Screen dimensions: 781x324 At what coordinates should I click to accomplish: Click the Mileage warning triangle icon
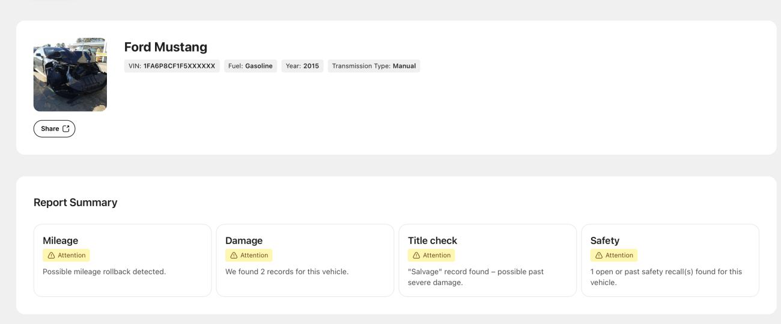[52, 255]
